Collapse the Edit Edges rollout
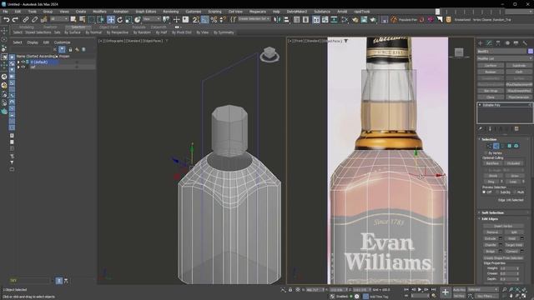The width and height of the screenshot is (534, 300). pyautogui.click(x=490, y=218)
